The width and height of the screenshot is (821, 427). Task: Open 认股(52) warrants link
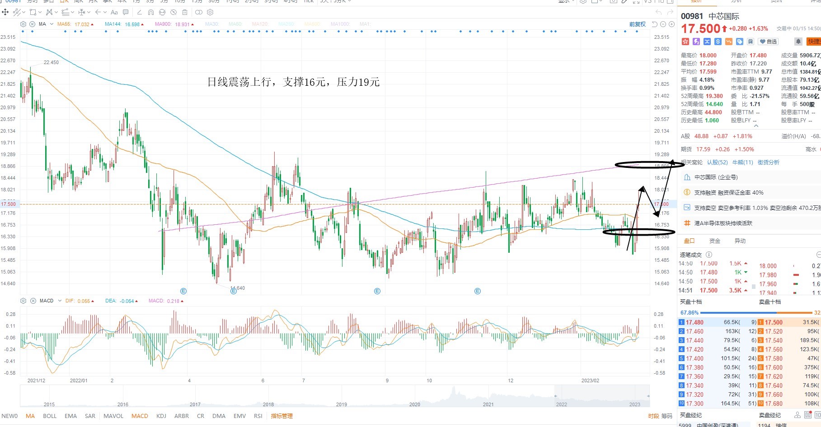point(718,162)
